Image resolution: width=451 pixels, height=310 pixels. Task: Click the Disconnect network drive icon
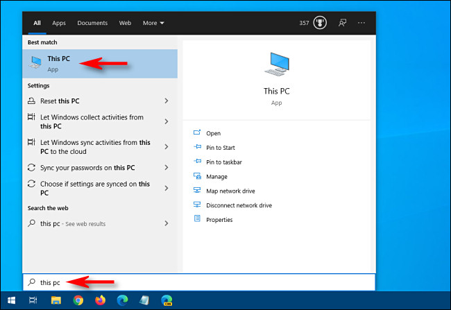click(x=197, y=205)
